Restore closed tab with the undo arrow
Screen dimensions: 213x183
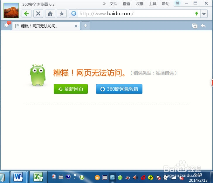coord(203,26)
